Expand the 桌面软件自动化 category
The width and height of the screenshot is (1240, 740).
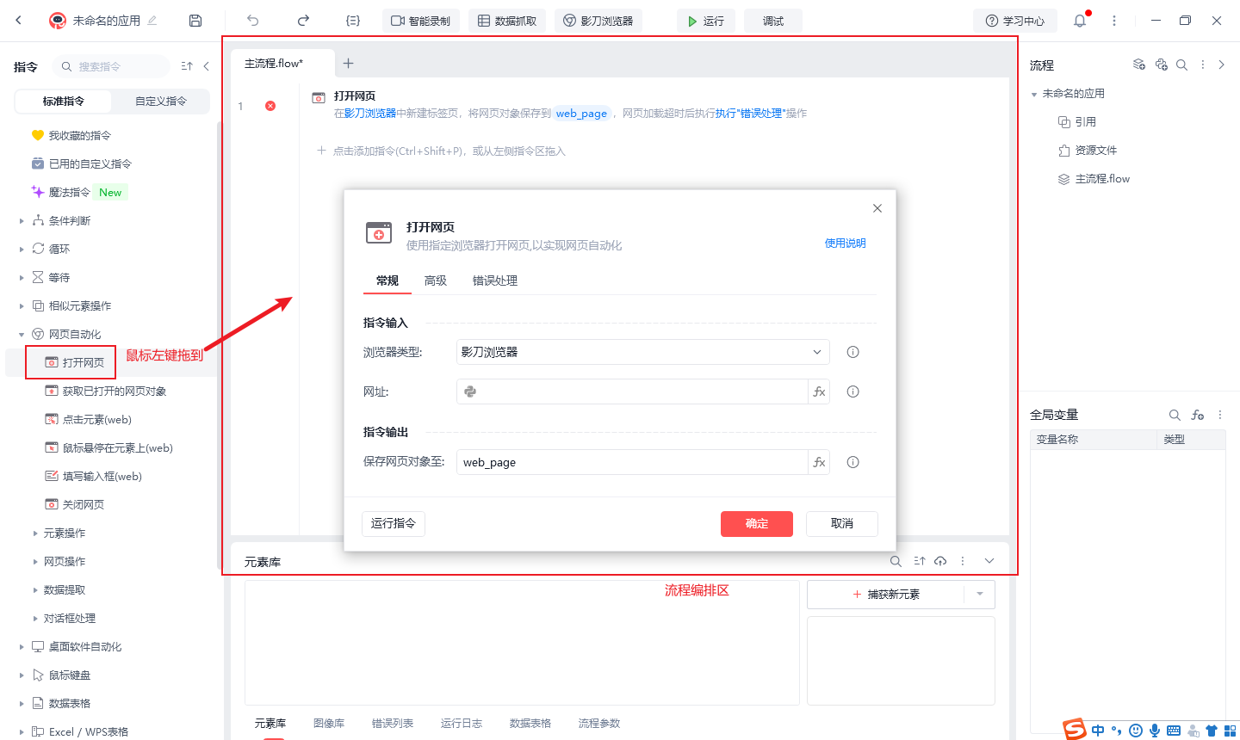click(x=22, y=647)
